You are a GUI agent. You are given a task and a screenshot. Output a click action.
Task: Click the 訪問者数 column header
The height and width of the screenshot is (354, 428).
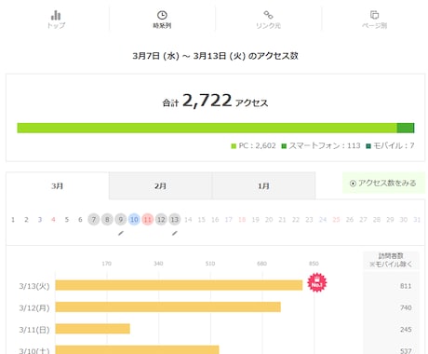391,260
